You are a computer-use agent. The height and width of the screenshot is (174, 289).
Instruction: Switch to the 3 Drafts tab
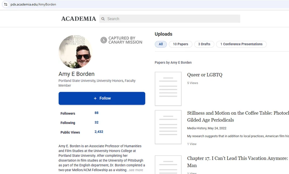pyautogui.click(x=204, y=44)
